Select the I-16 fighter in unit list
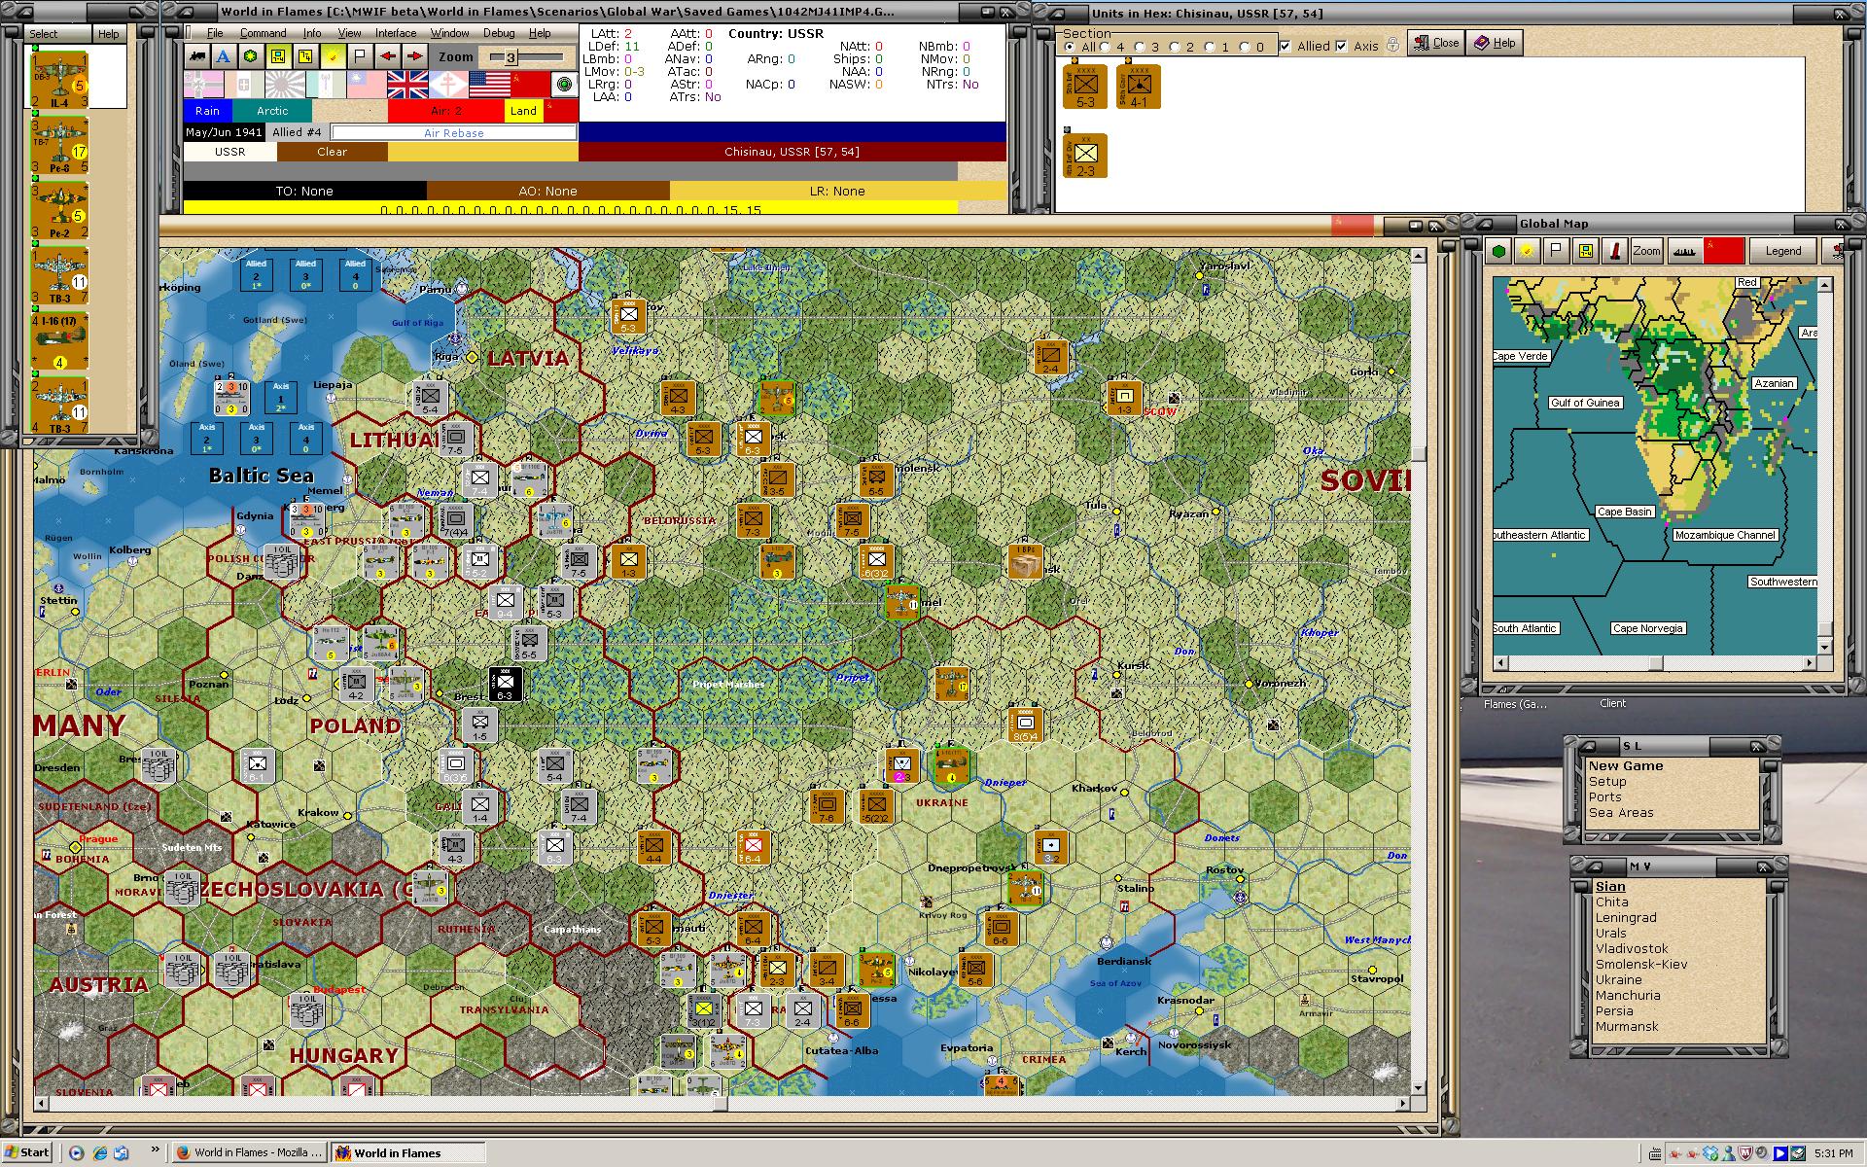Screen dimensions: 1867x1167 59,341
